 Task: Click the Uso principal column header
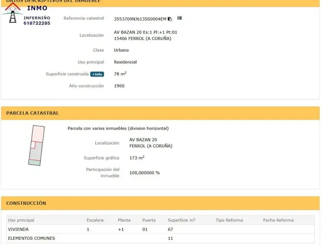[21, 220]
